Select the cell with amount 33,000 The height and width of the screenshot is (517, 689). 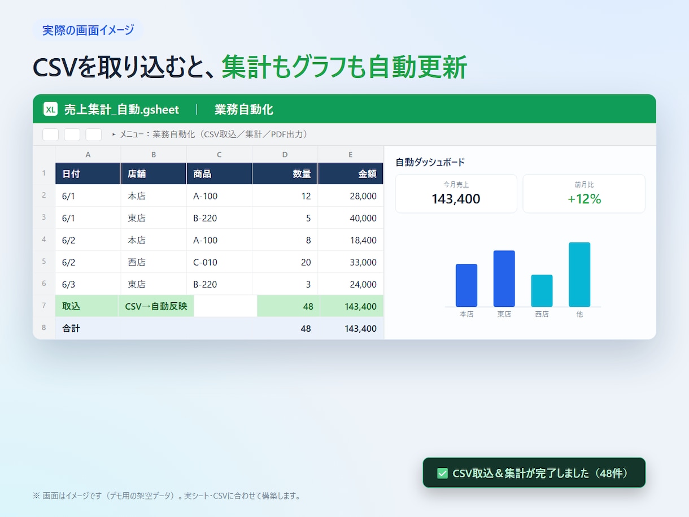[x=350, y=262]
